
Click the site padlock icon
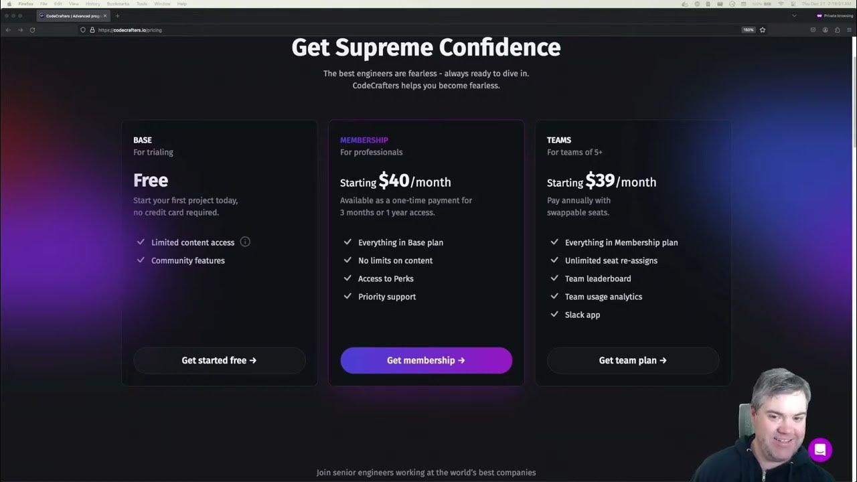click(92, 30)
